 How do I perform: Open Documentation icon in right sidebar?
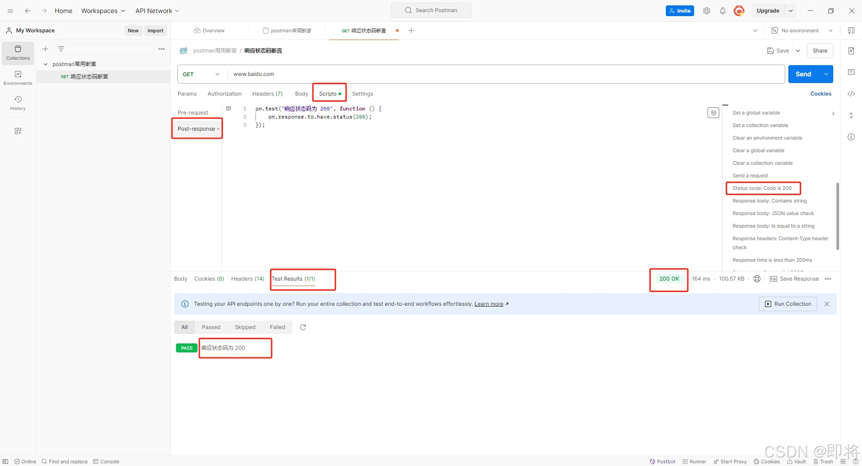tap(851, 51)
